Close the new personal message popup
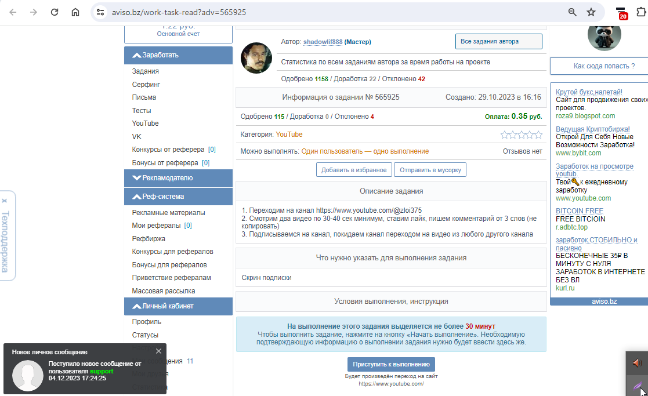This screenshot has width=648, height=396. (159, 351)
